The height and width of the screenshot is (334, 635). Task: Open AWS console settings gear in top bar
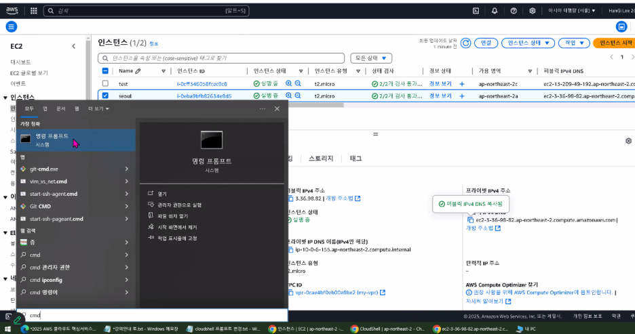click(x=532, y=11)
